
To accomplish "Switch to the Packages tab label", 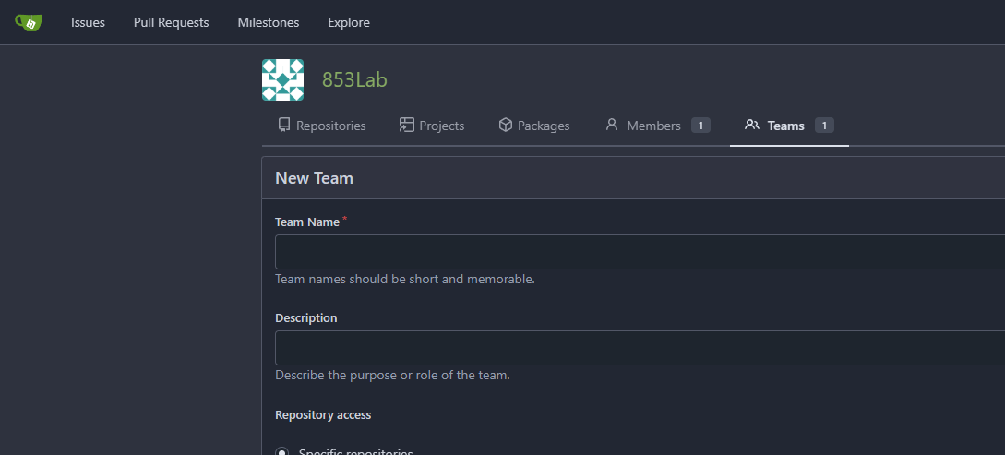I will coord(544,126).
